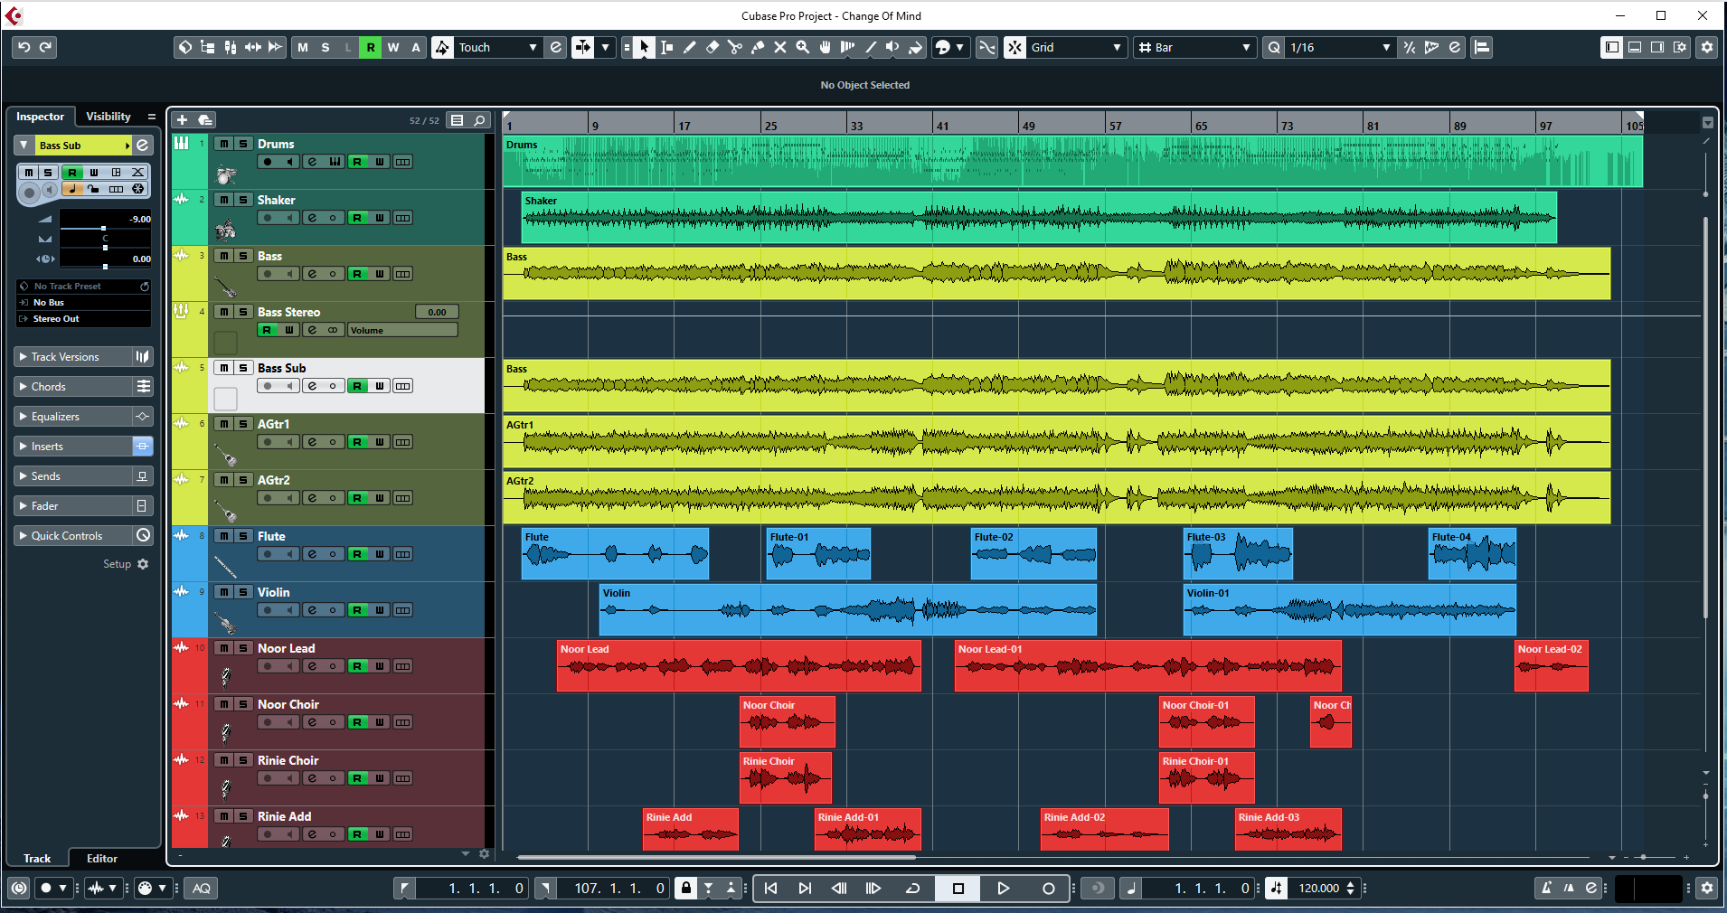Click the Setup label in Inspector
Image resolution: width=1727 pixels, height=913 pixels.
click(117, 564)
